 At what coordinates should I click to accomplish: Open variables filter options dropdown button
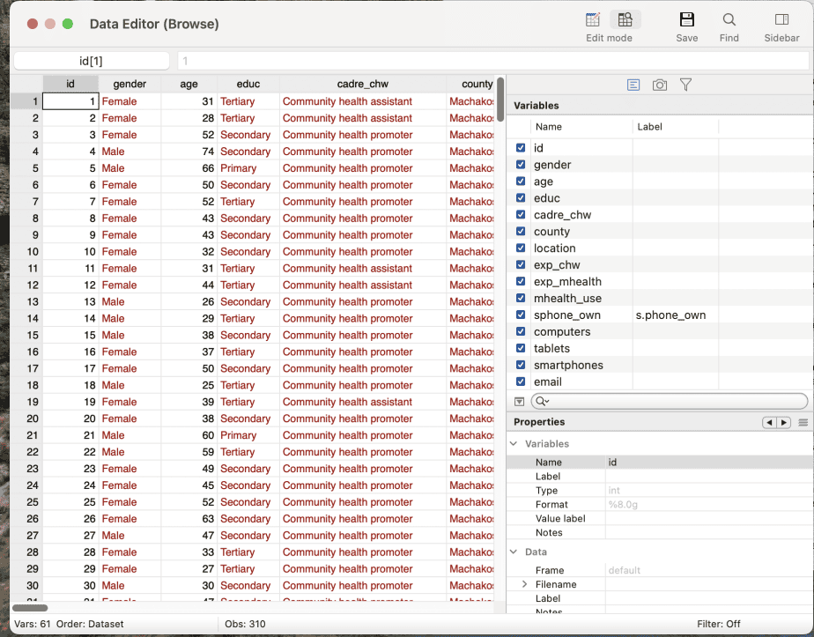[520, 401]
